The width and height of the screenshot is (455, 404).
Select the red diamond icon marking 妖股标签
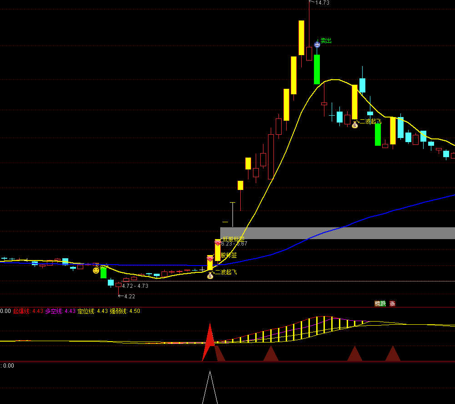pyautogui.click(x=218, y=243)
